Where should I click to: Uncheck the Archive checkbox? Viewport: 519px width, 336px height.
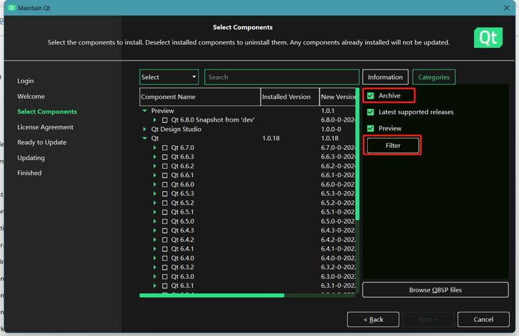tap(371, 96)
